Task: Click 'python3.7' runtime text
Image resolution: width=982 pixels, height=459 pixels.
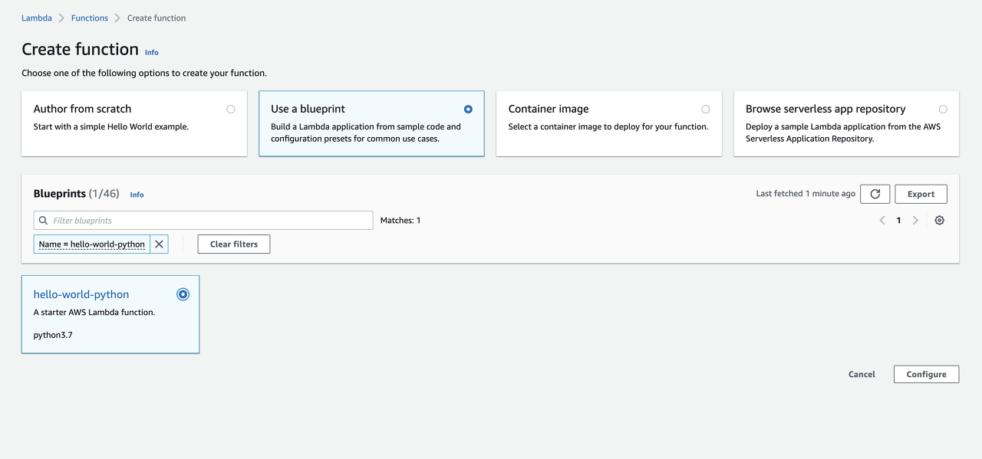Action: click(53, 335)
